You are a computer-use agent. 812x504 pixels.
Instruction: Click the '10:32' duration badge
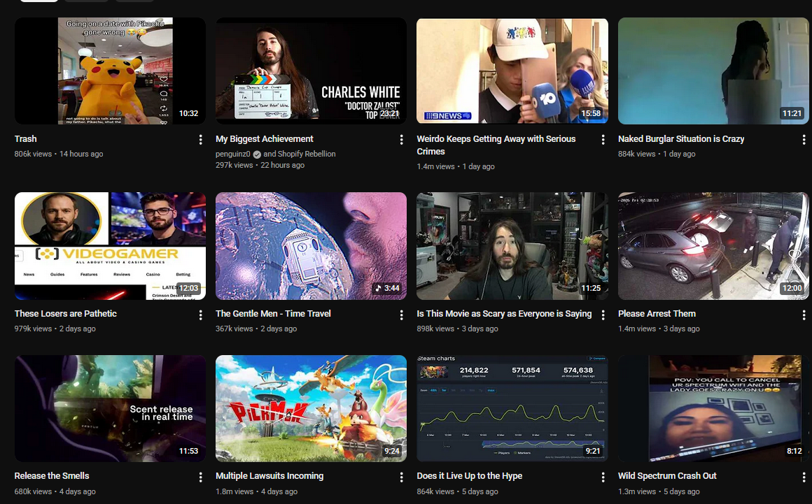(188, 113)
